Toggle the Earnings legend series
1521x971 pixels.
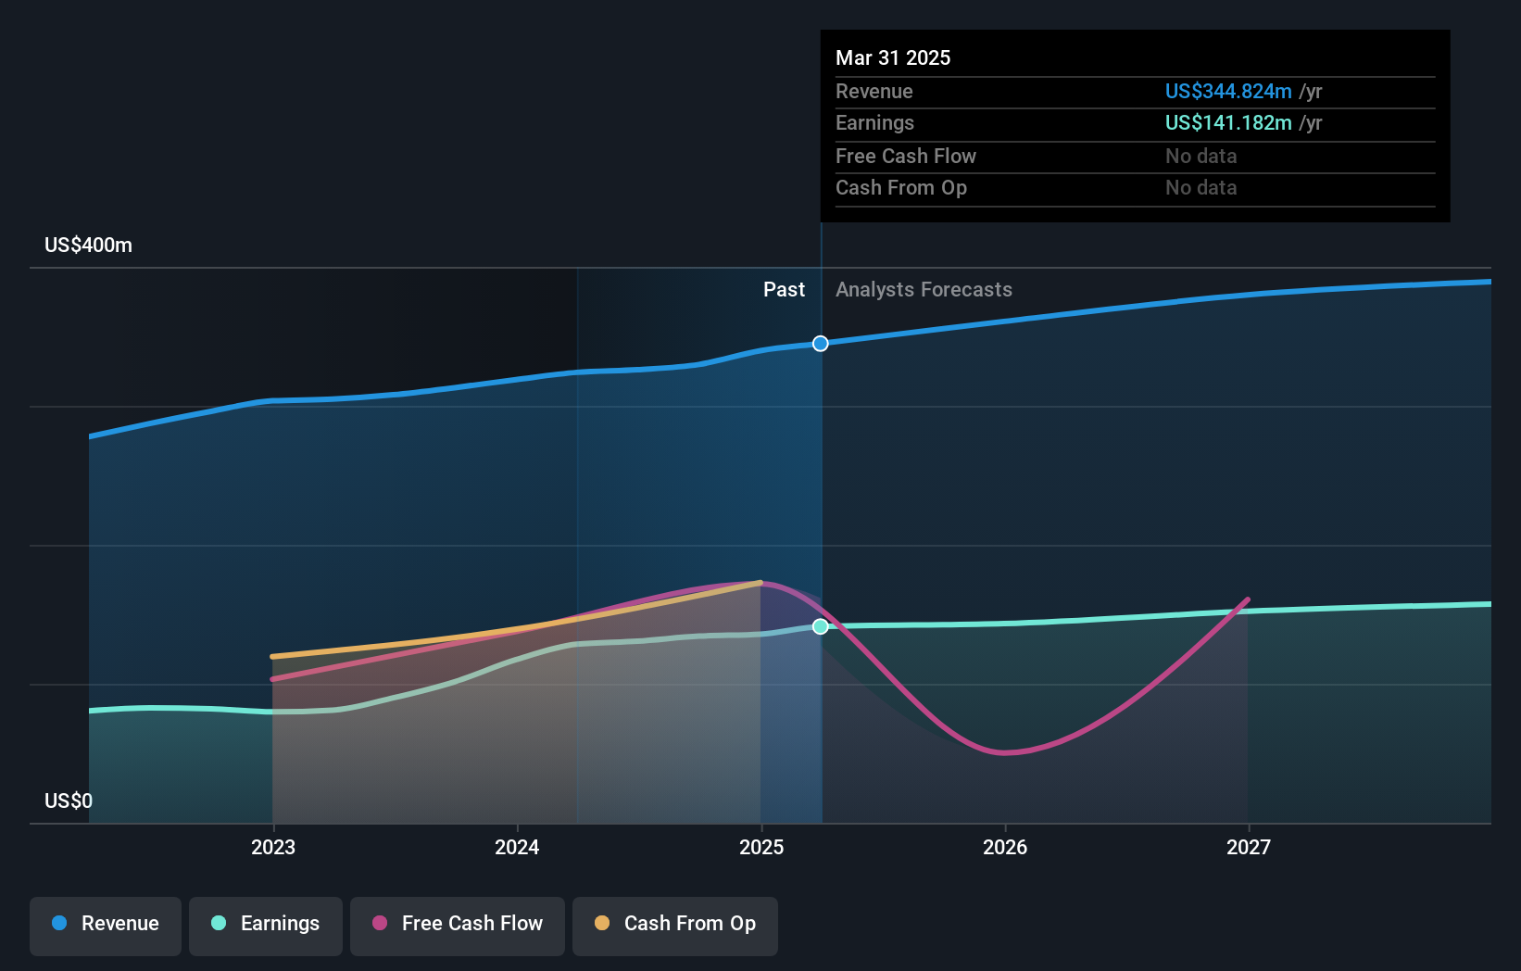coord(266,925)
